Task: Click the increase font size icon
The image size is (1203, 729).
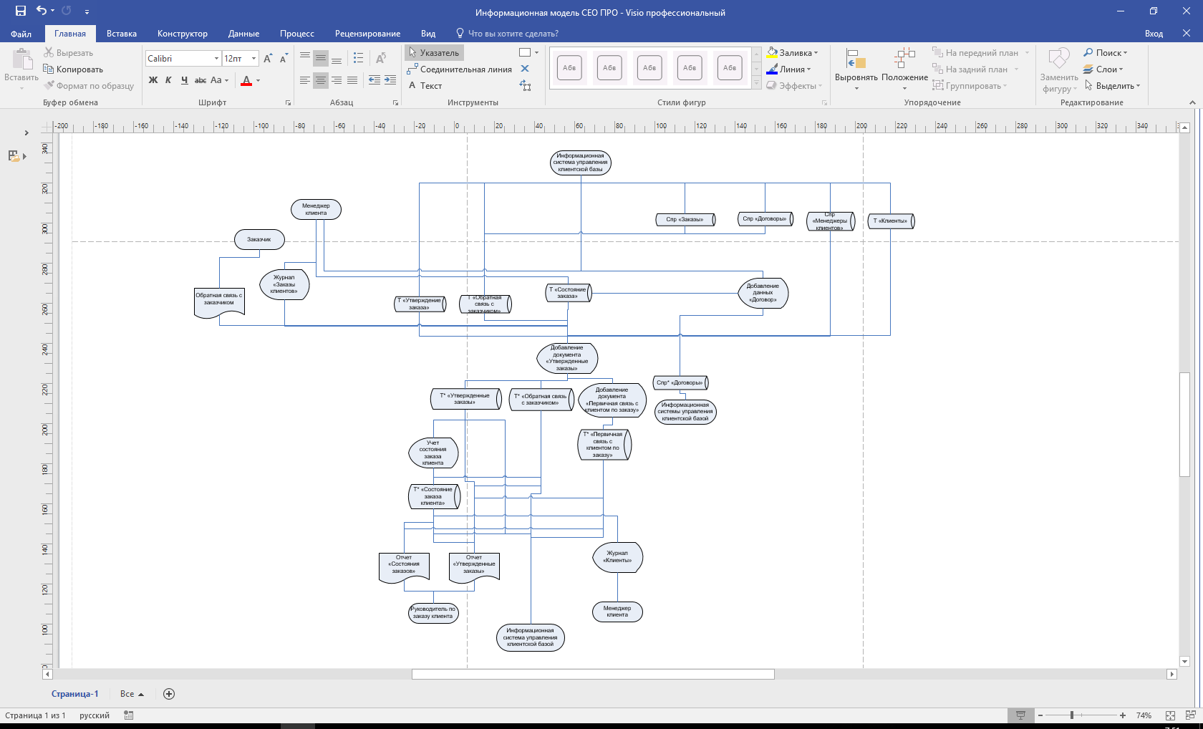Action: [x=268, y=59]
